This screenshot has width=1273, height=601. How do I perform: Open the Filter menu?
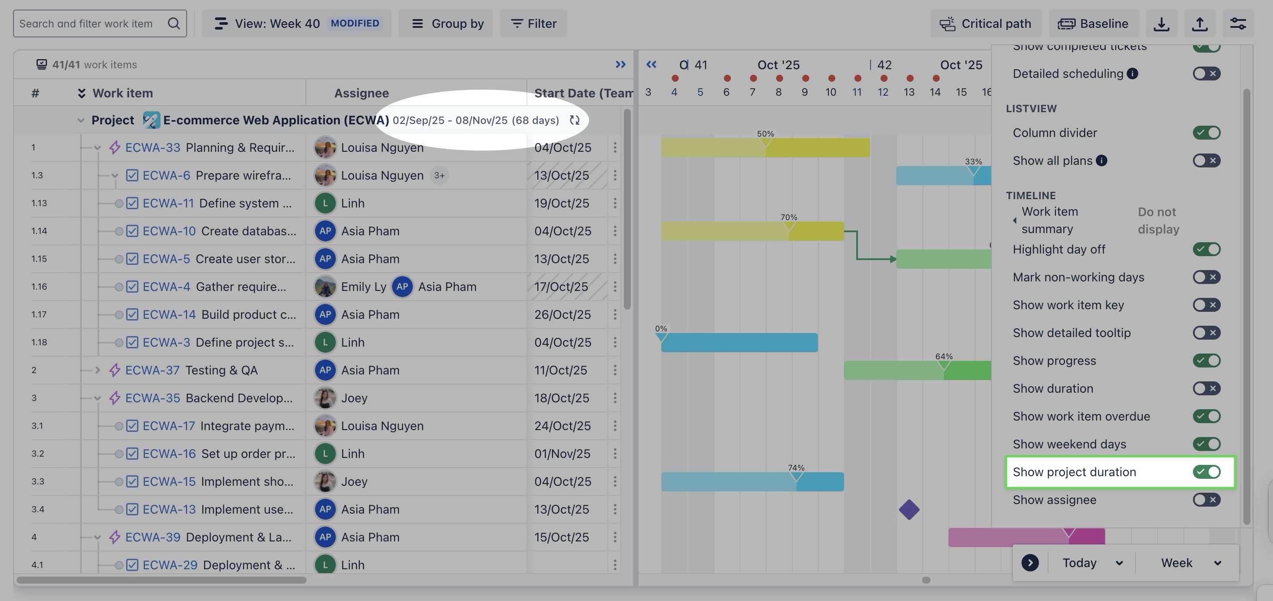tap(533, 24)
